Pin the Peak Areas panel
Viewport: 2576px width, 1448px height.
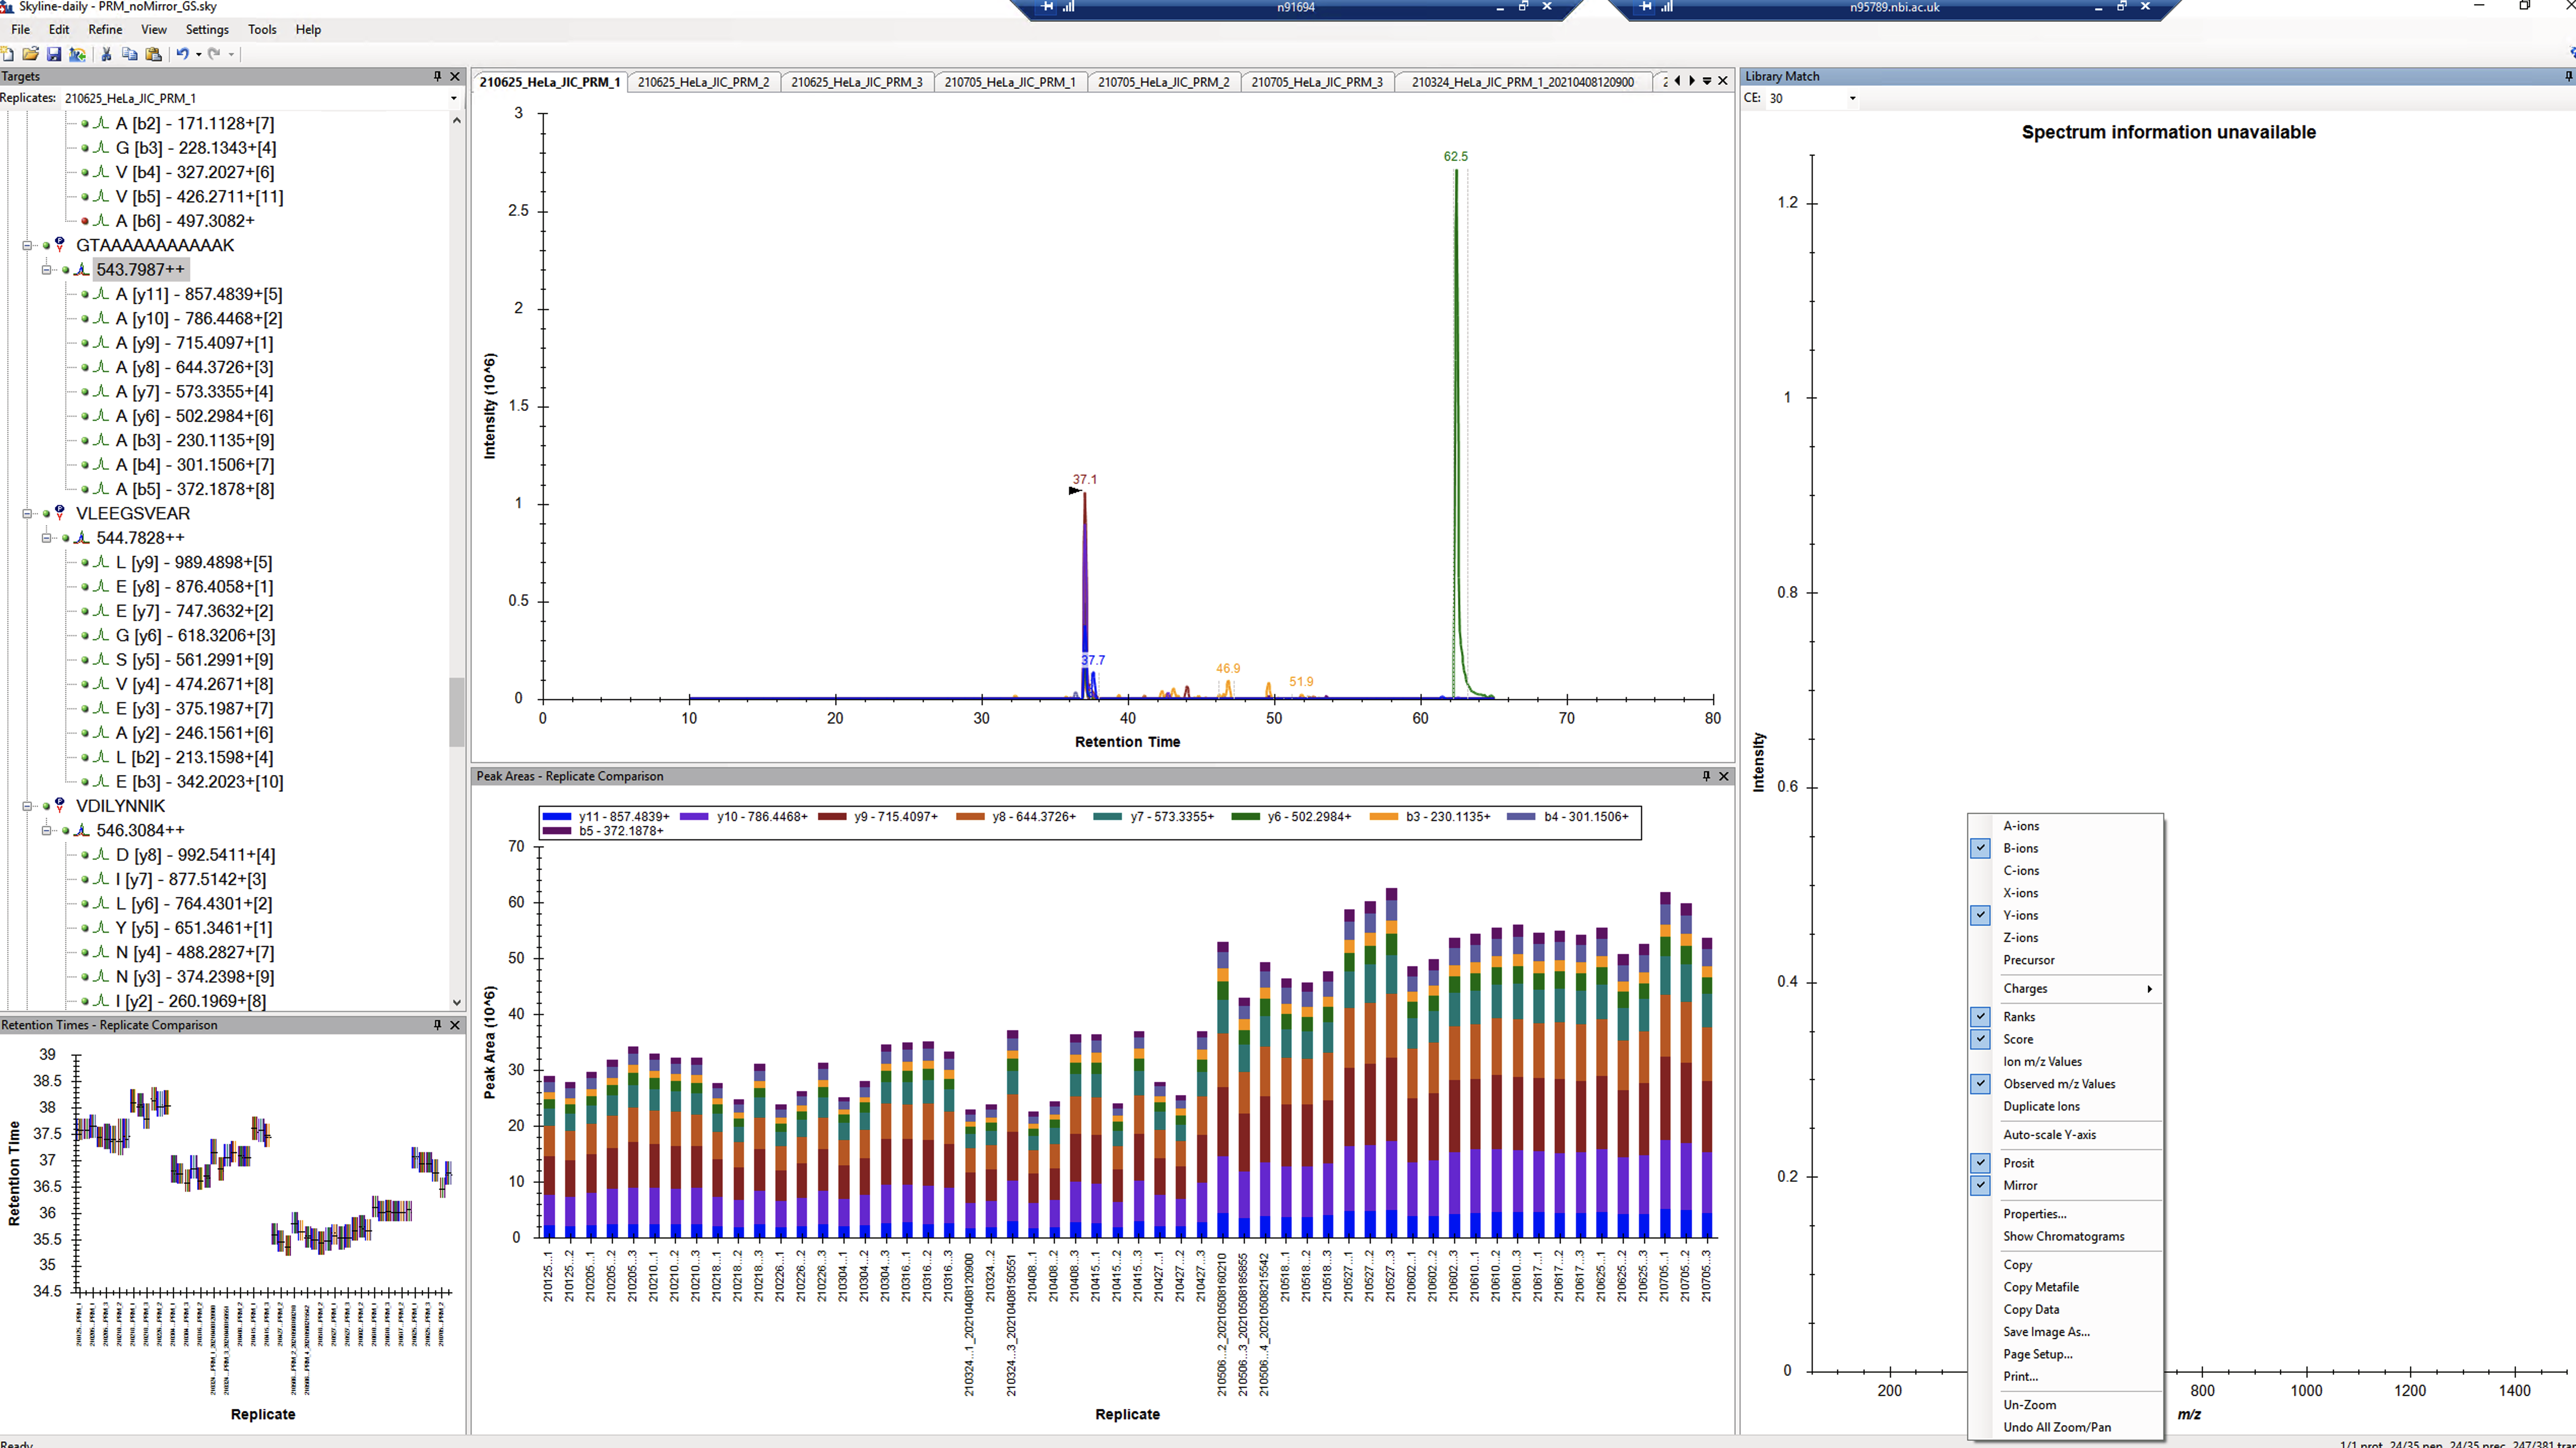click(1706, 776)
